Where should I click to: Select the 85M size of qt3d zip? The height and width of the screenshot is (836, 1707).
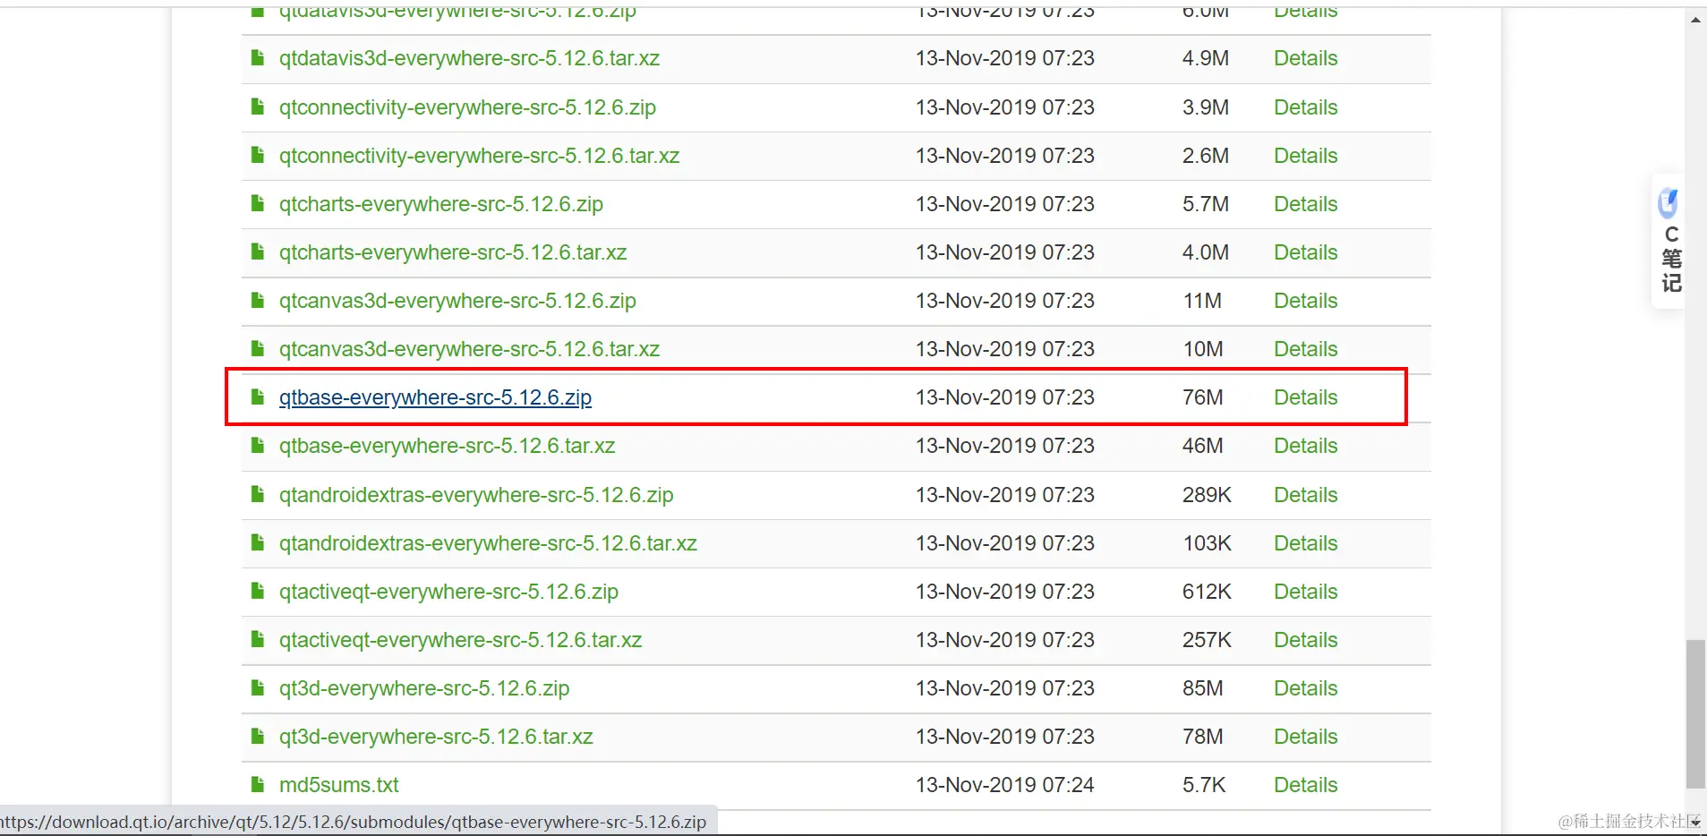(x=1202, y=688)
